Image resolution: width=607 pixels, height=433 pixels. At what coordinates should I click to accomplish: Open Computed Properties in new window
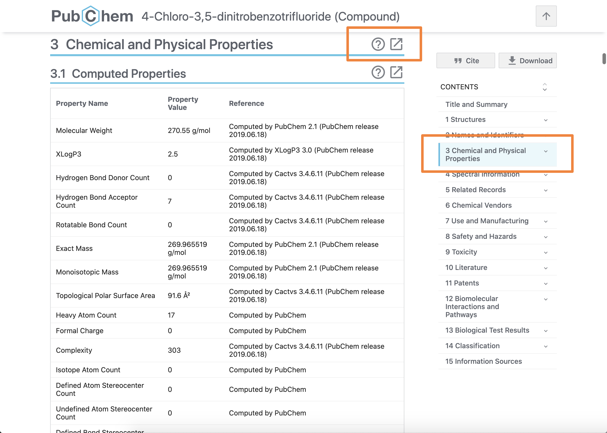396,72
